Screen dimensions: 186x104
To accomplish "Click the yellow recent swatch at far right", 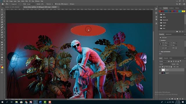I will [184, 11].
